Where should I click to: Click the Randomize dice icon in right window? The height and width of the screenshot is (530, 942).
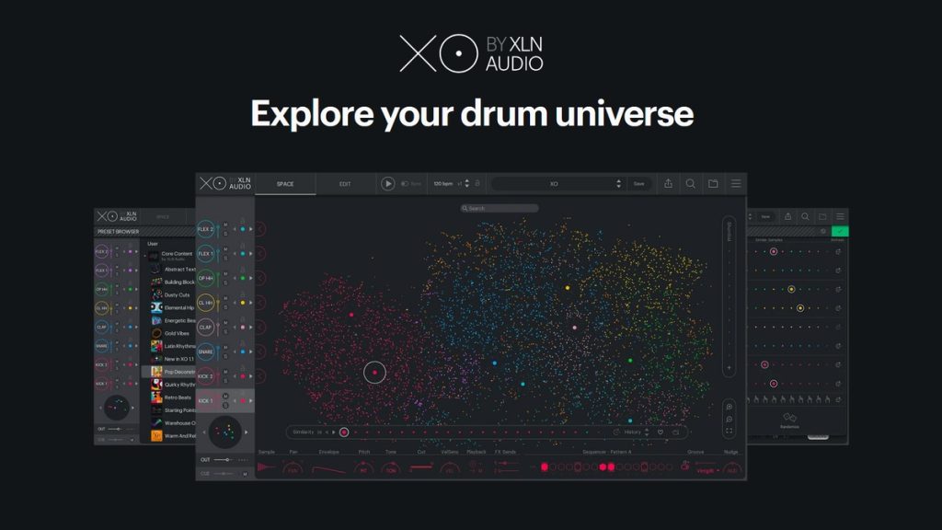pyautogui.click(x=789, y=417)
